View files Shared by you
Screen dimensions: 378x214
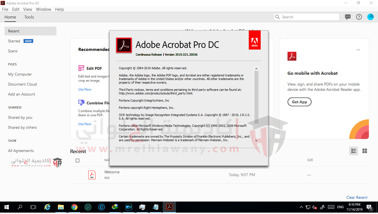click(20, 117)
